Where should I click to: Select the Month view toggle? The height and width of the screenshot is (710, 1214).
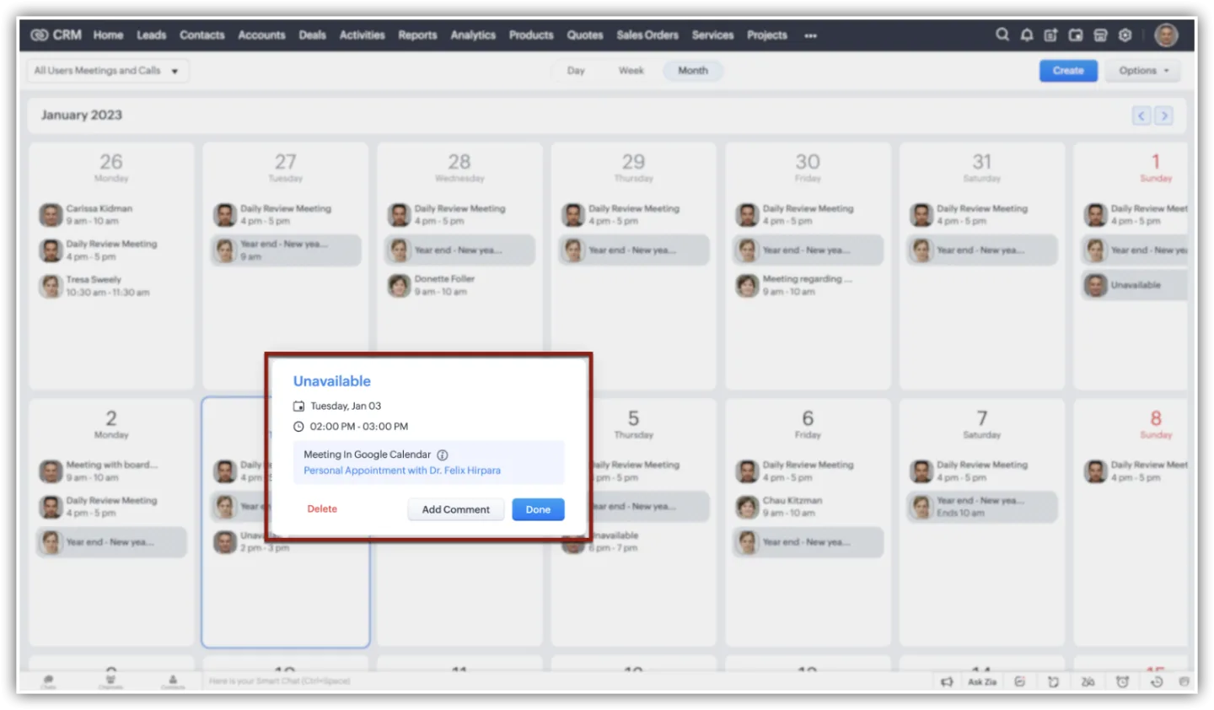point(692,71)
